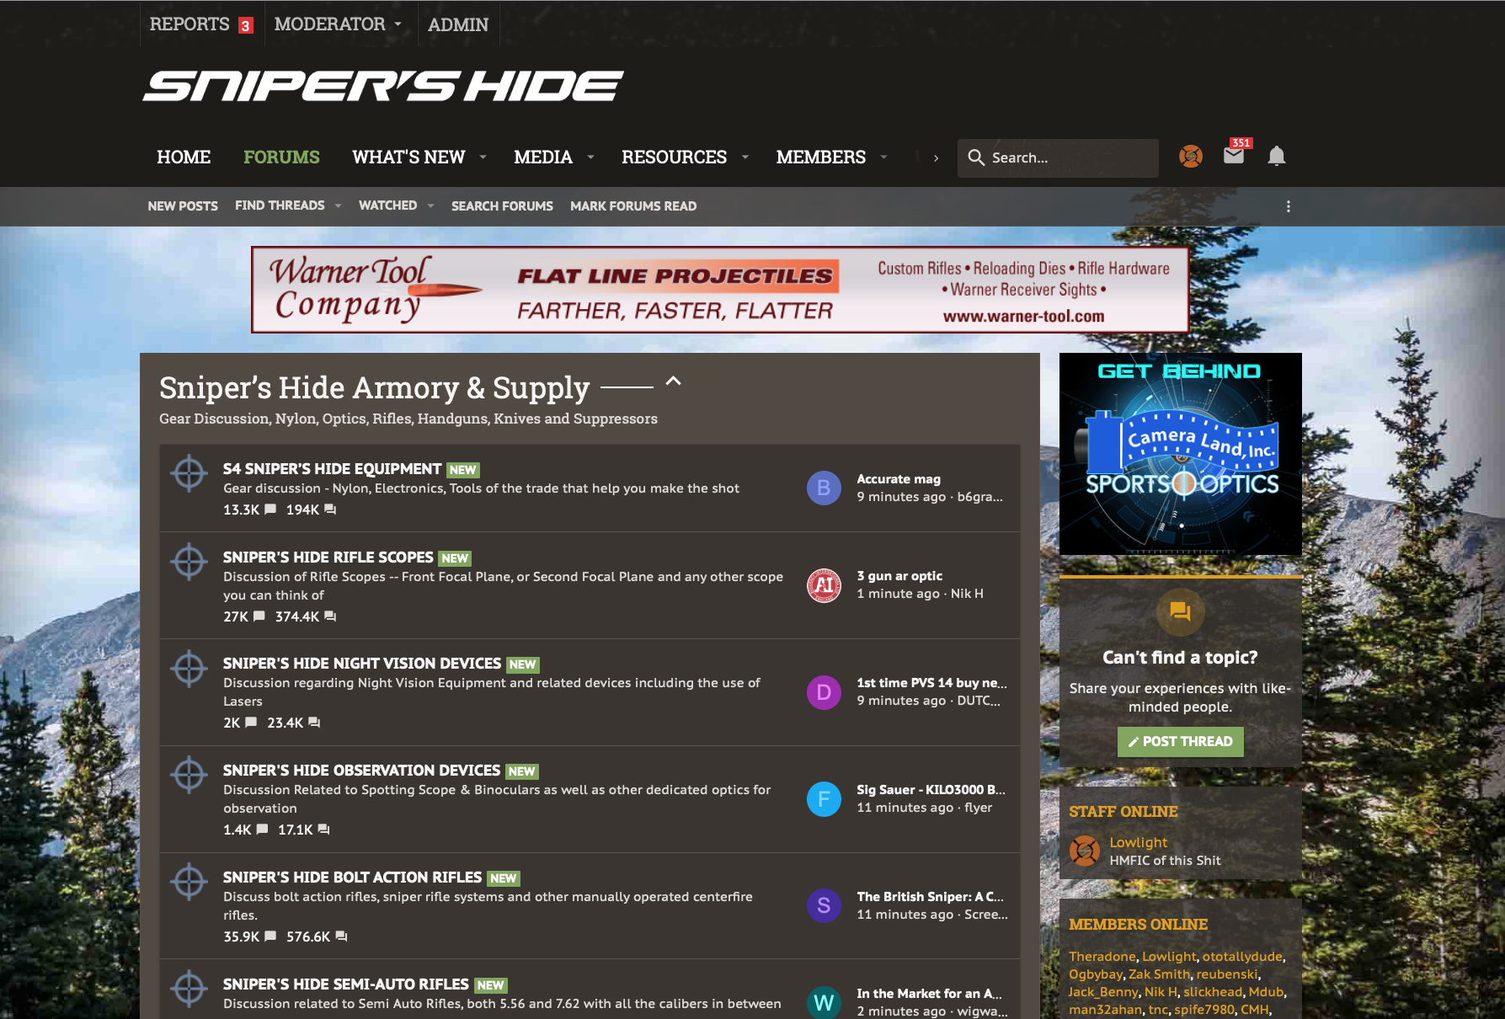
Task: Open the Camera Land Sports Optics ad
Action: (x=1180, y=454)
